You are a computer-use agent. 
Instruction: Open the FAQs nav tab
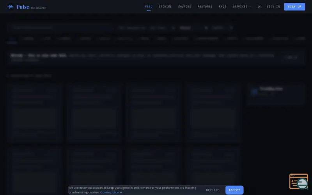222,7
